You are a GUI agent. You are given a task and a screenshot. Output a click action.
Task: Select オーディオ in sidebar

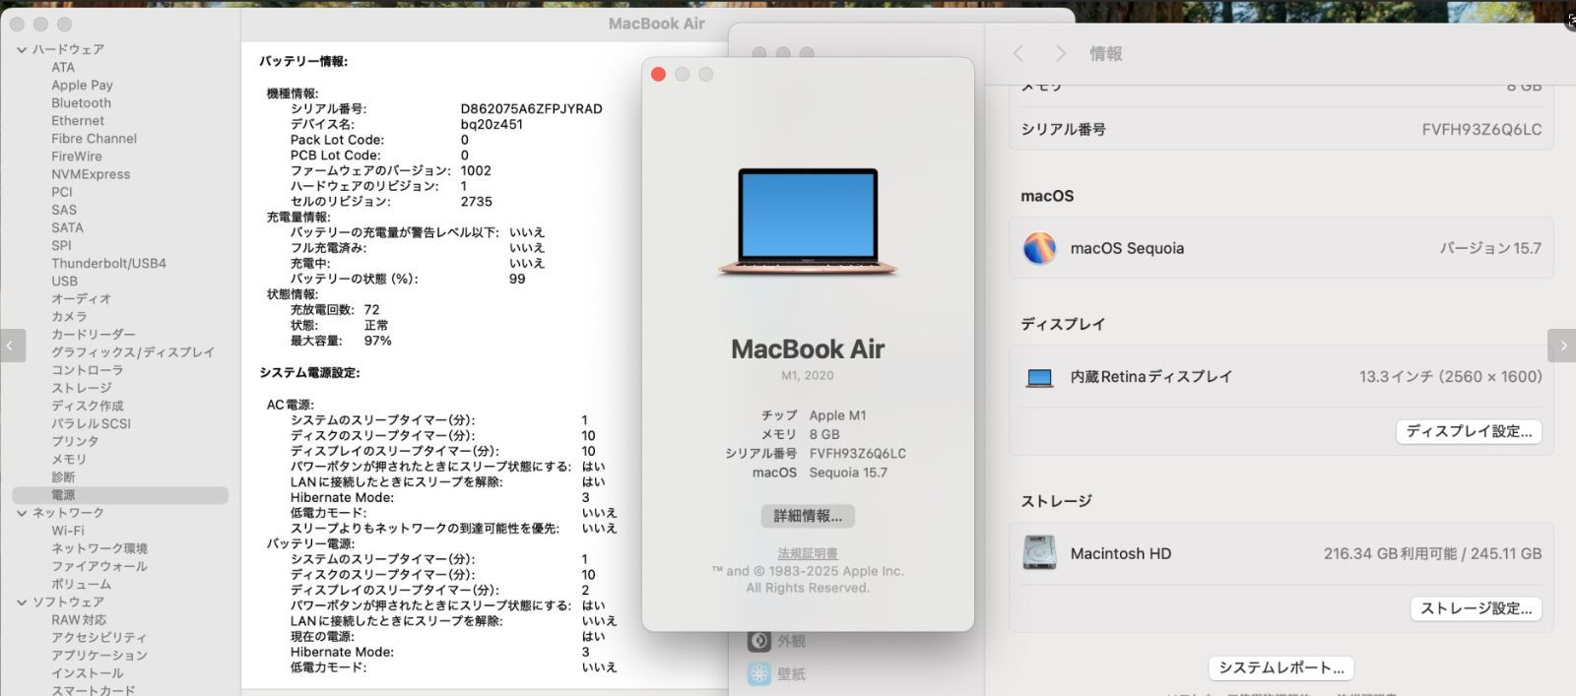(x=81, y=298)
